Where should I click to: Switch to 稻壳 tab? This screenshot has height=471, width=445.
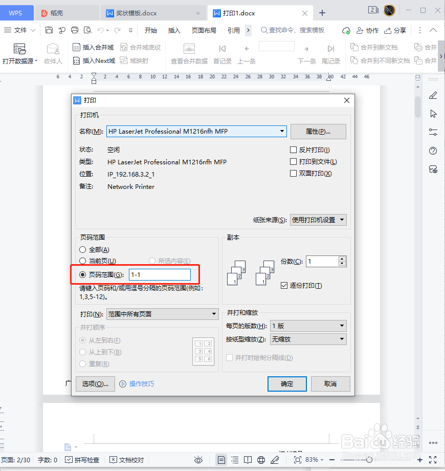click(66, 13)
